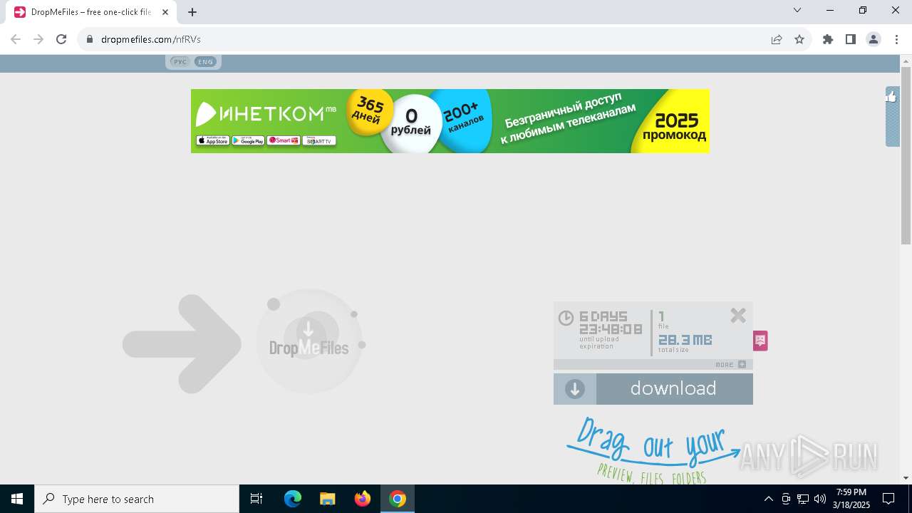
Task: Click the '28.3 MB' total size text
Action: point(685,340)
